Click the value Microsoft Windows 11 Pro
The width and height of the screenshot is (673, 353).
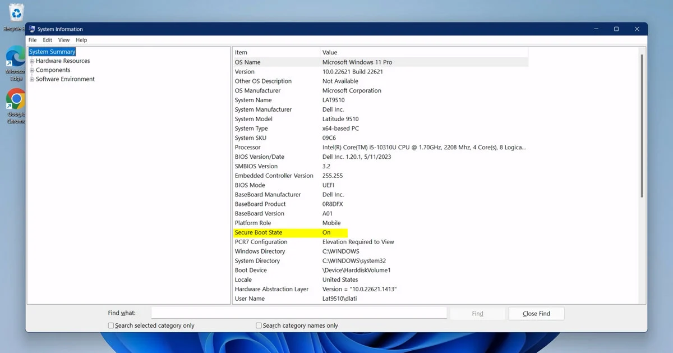tap(357, 62)
